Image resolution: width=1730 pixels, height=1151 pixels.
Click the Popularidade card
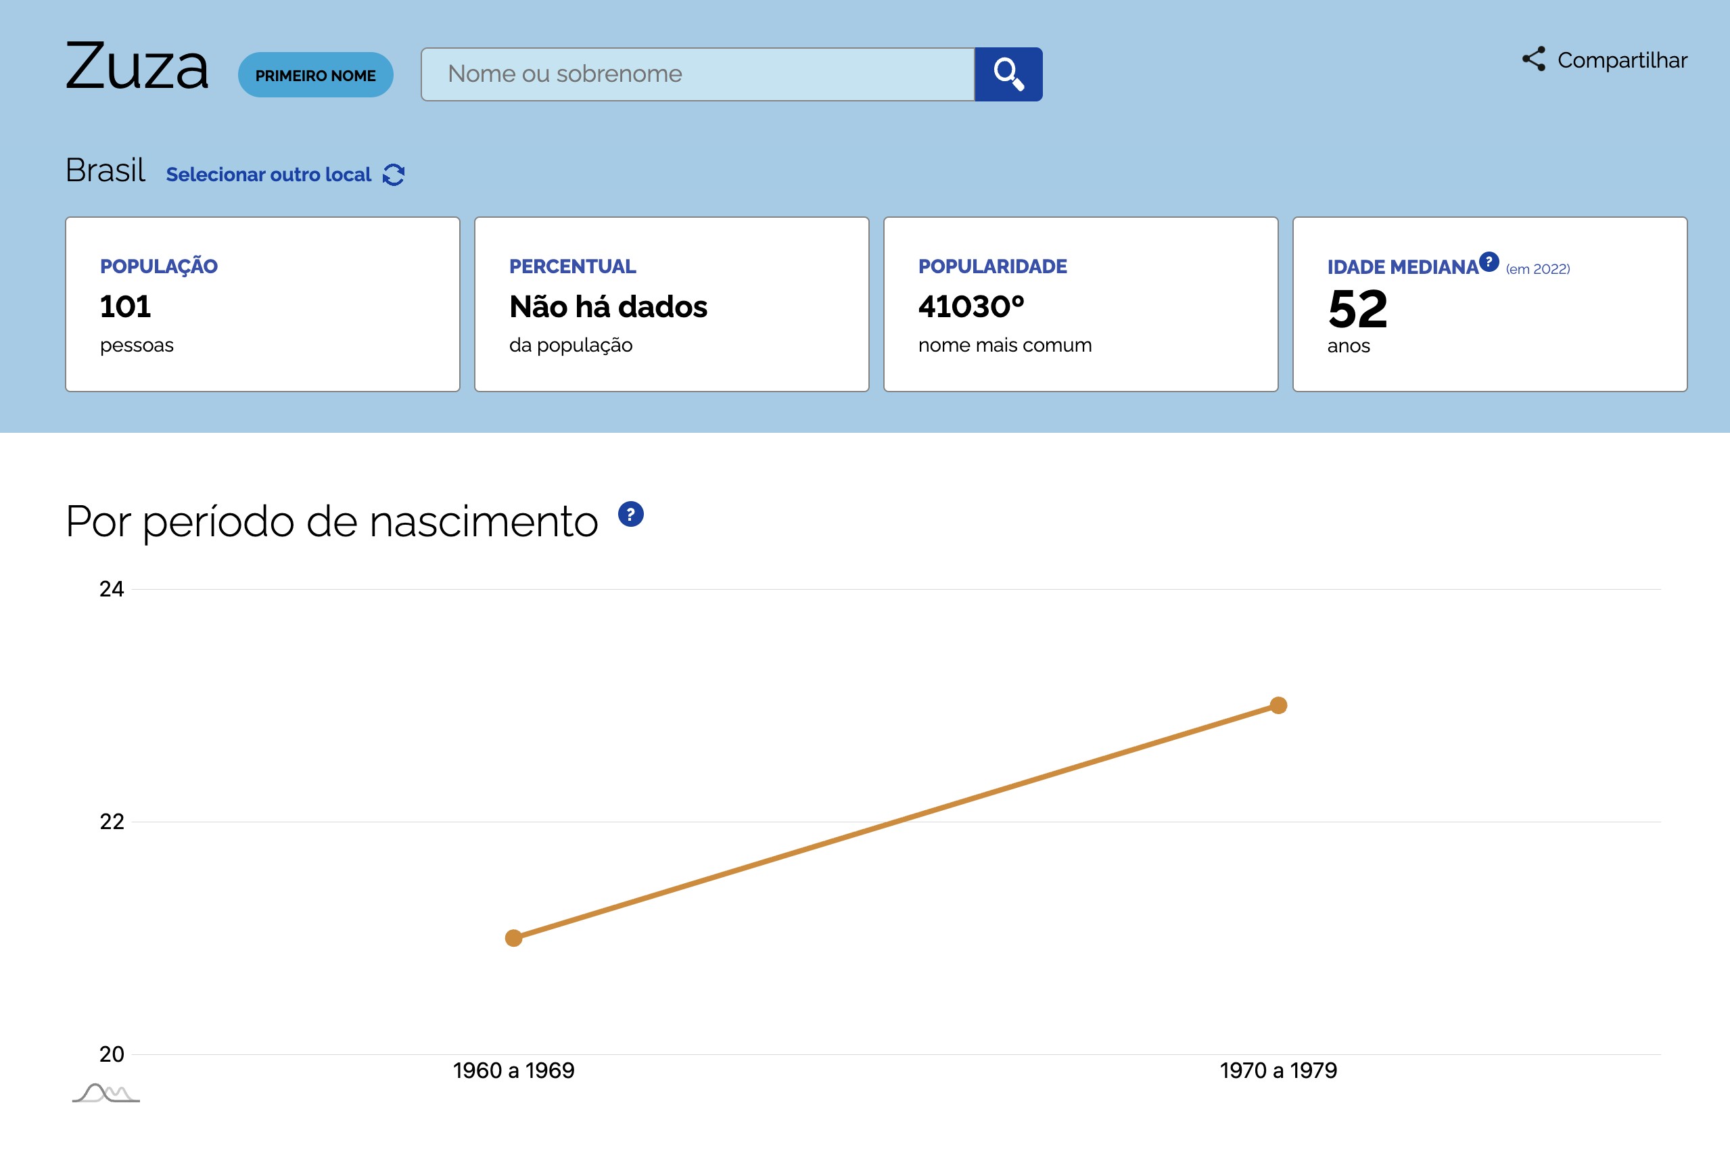point(1081,303)
